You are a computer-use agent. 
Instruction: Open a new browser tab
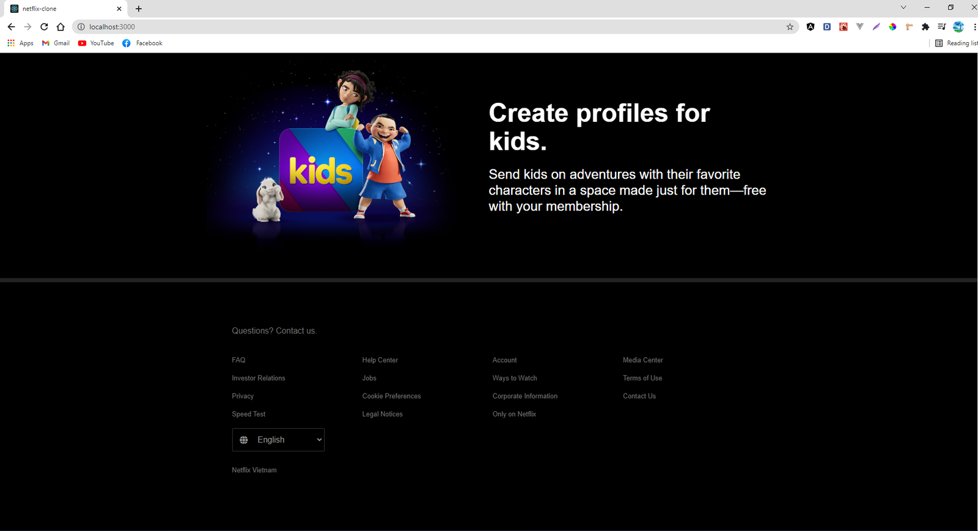139,9
